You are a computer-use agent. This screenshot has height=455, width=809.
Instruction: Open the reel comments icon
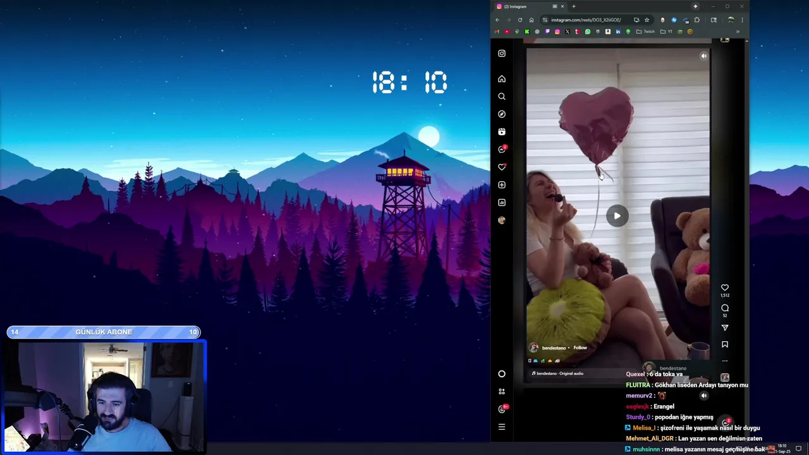pyautogui.click(x=725, y=308)
